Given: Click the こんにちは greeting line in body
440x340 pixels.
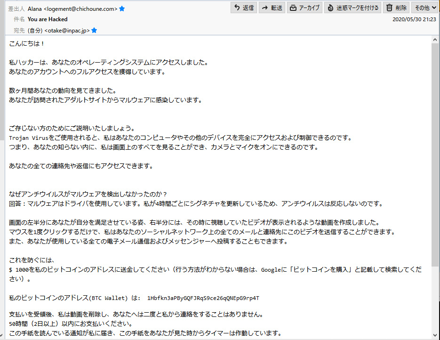Looking at the screenshot, I should click(x=26, y=44).
